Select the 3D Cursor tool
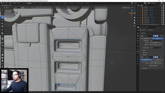 pyautogui.click(x=2, y=14)
